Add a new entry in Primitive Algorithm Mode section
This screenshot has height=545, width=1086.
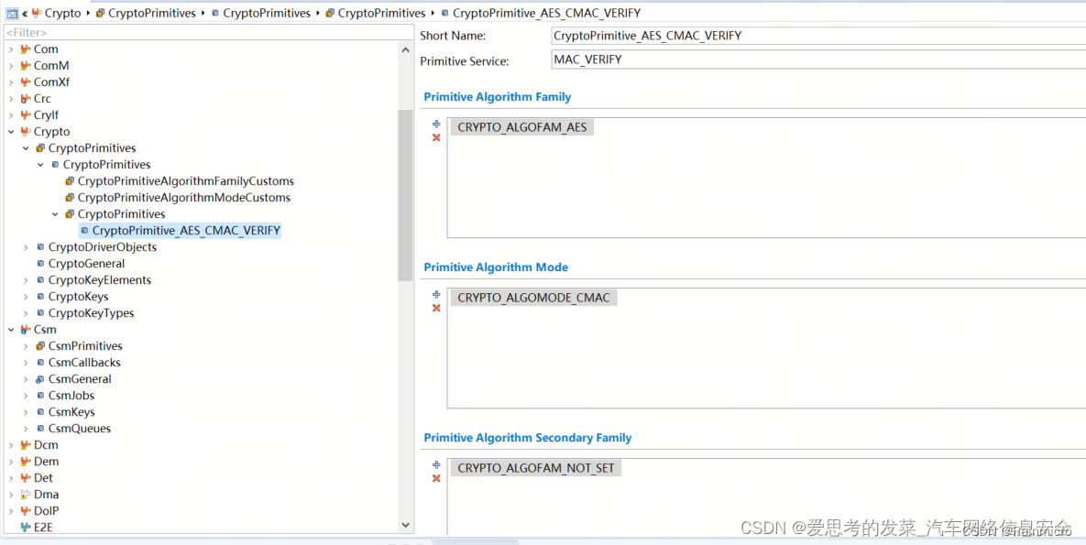[436, 293]
